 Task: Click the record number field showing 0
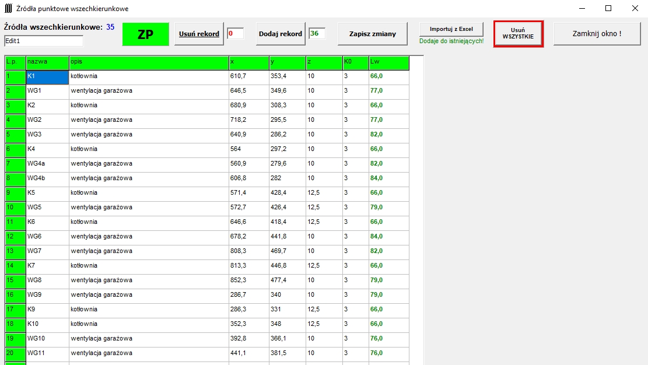[x=235, y=34]
